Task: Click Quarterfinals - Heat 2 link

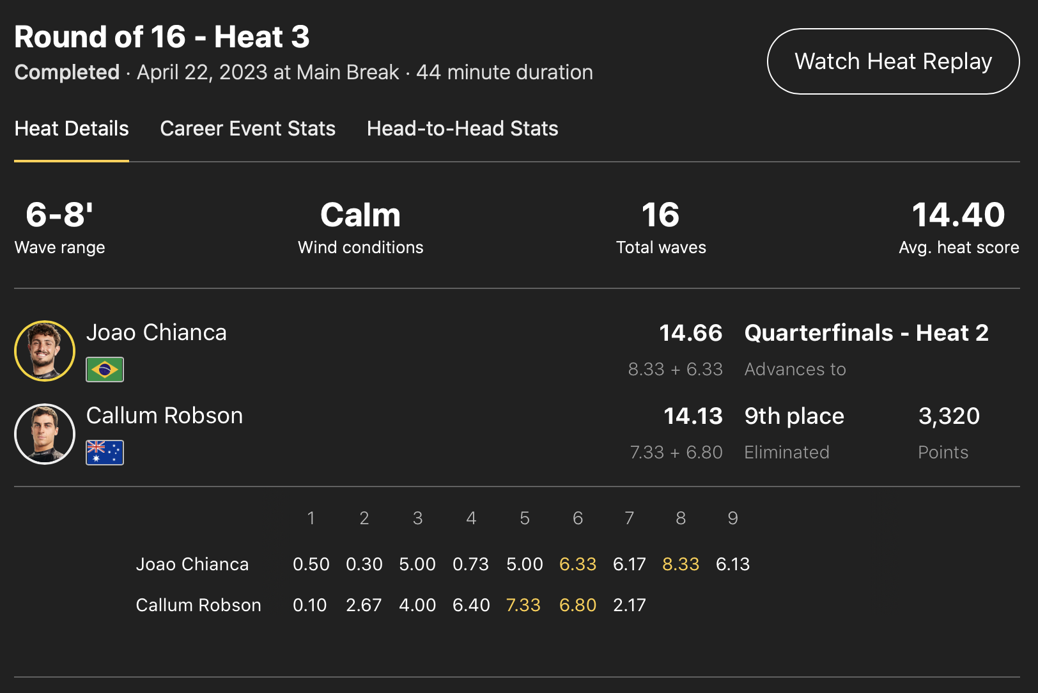Action: (x=866, y=333)
